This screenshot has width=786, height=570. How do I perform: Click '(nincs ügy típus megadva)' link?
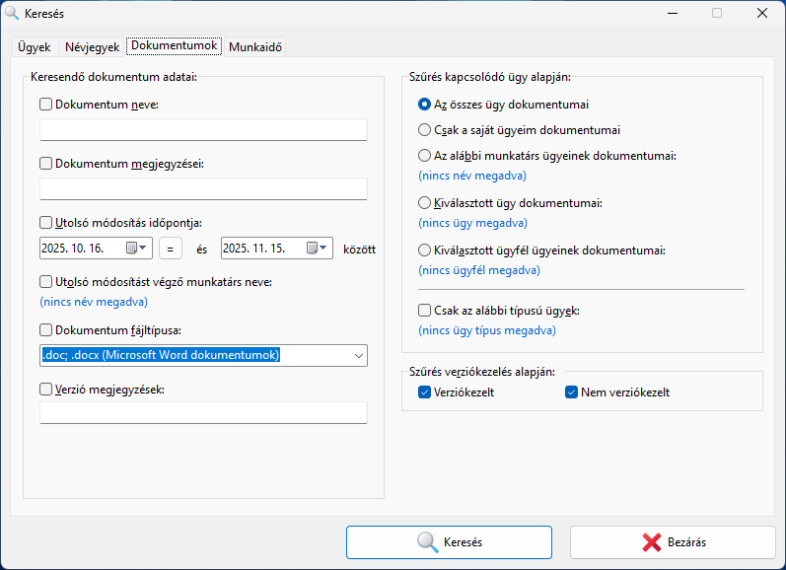[487, 330]
